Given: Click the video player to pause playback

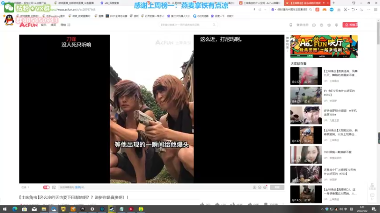Looking at the screenshot, I should click(152, 109).
